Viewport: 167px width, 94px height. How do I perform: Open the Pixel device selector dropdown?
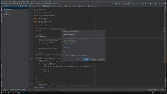[x=126, y=4]
